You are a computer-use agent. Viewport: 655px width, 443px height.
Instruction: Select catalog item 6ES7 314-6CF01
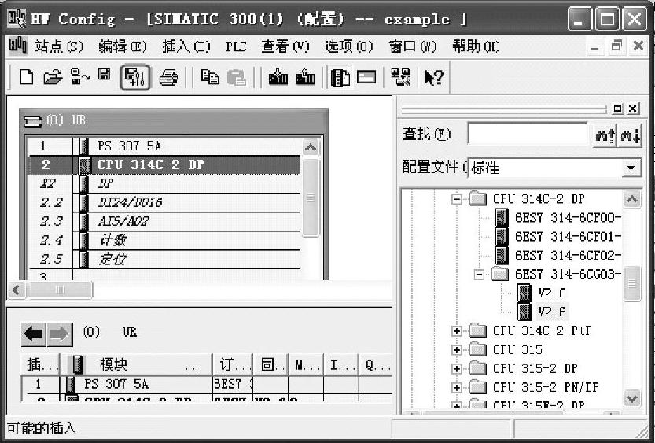[x=558, y=237]
